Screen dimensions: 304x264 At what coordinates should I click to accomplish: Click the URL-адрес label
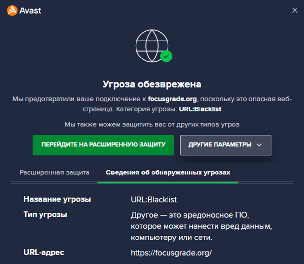[x=44, y=252]
